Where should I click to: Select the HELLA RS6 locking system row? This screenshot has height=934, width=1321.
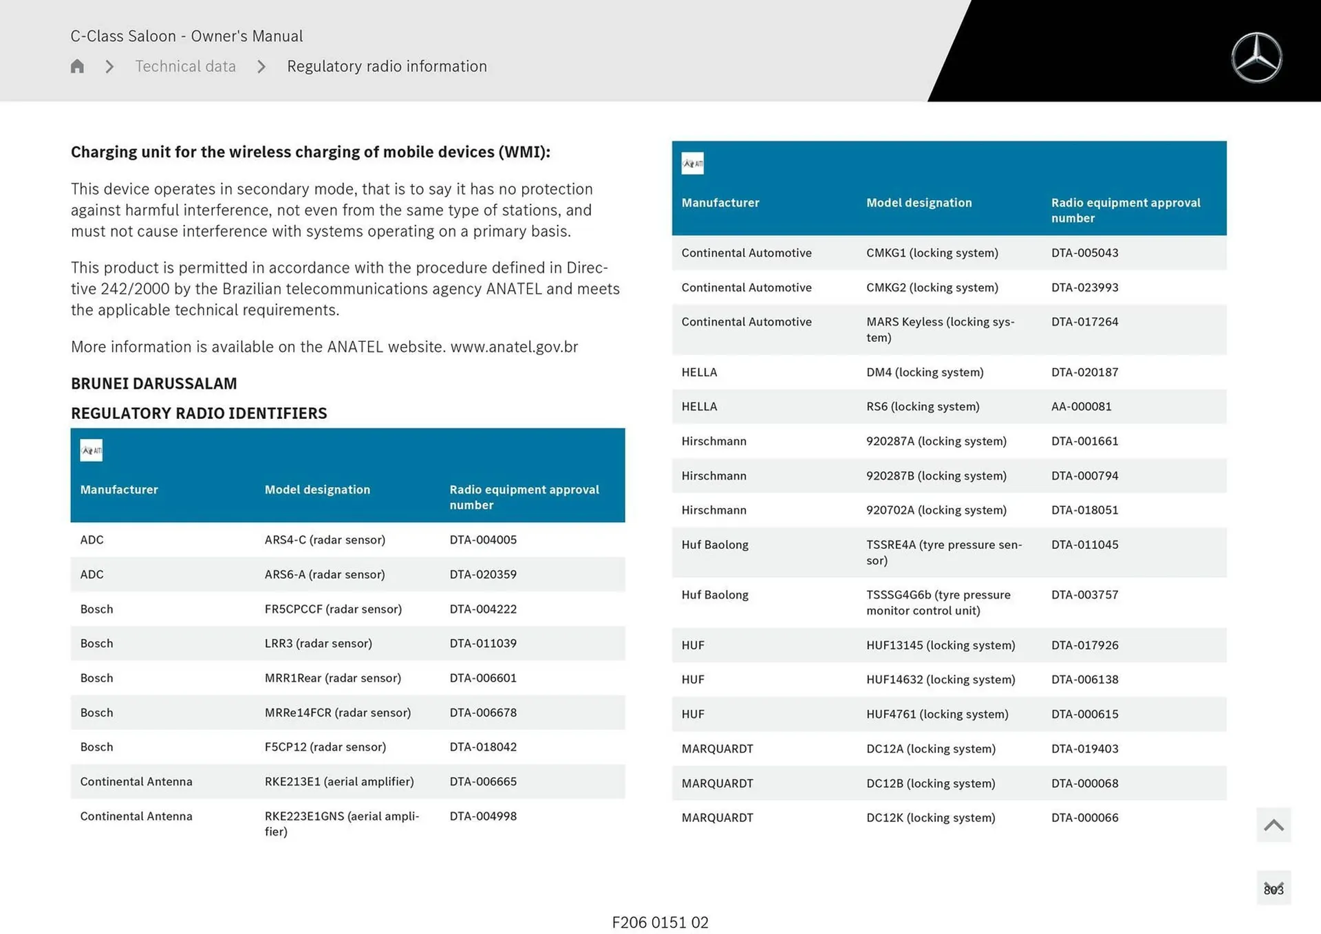[922, 406]
